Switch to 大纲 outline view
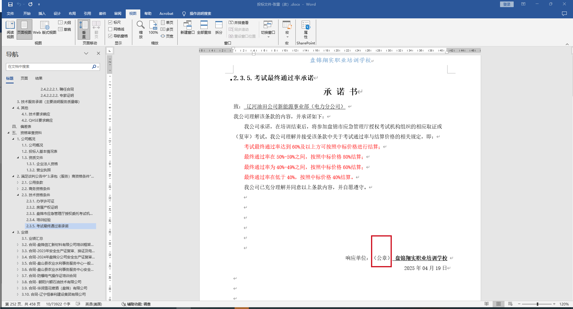 65,22
